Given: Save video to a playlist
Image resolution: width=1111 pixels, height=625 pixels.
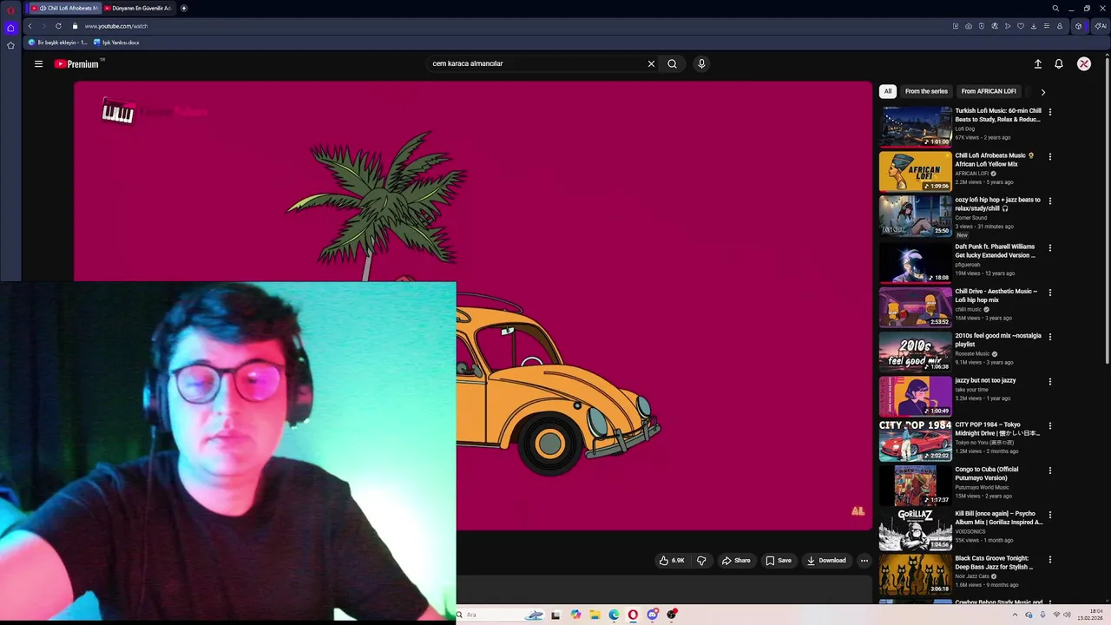Looking at the screenshot, I should point(778,560).
